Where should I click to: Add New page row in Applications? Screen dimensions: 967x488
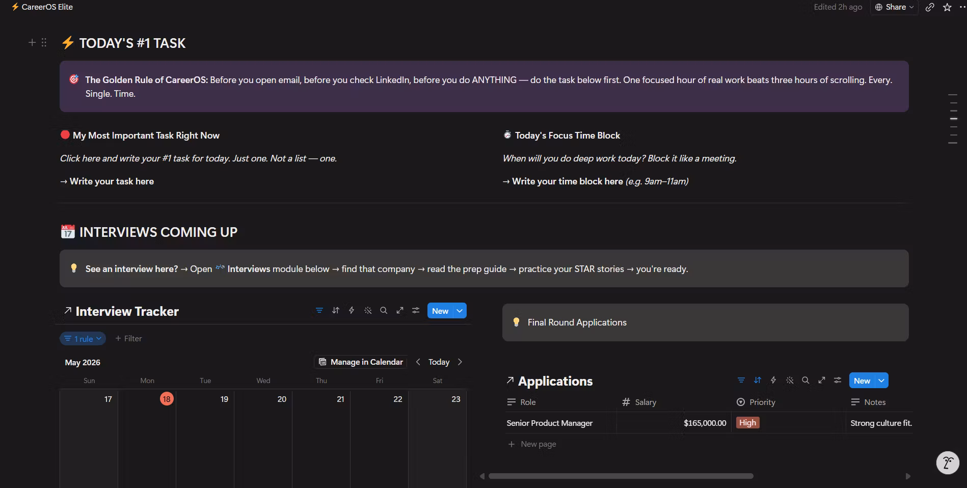[x=532, y=444]
